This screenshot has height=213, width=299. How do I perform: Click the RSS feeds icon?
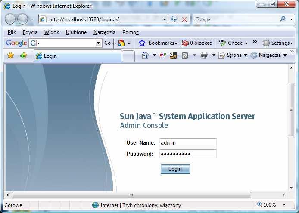click(184, 55)
